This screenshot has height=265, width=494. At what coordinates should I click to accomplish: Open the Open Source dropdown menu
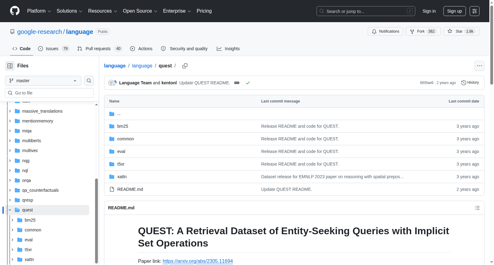tap(140, 11)
